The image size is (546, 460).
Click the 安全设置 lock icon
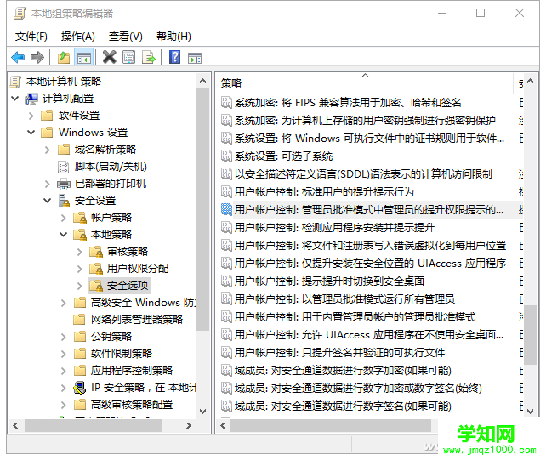(64, 201)
